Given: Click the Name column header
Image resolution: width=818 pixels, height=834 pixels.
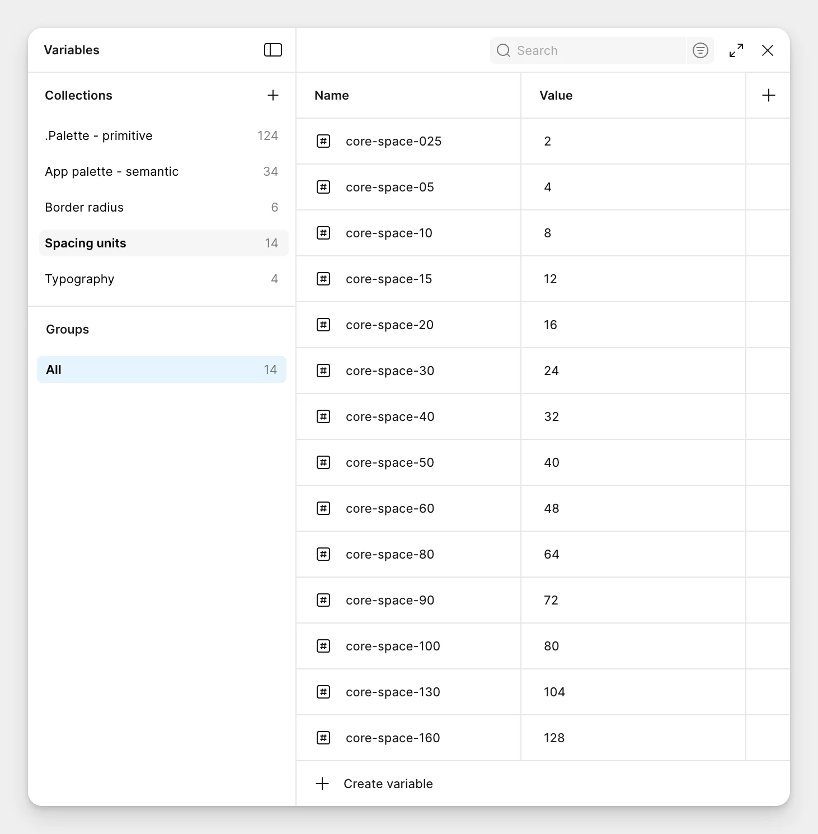Looking at the screenshot, I should click(331, 95).
